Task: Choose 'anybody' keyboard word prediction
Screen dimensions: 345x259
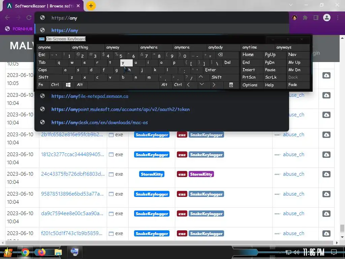Action: (224, 47)
